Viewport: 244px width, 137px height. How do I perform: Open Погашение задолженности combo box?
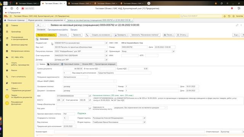[75, 77]
